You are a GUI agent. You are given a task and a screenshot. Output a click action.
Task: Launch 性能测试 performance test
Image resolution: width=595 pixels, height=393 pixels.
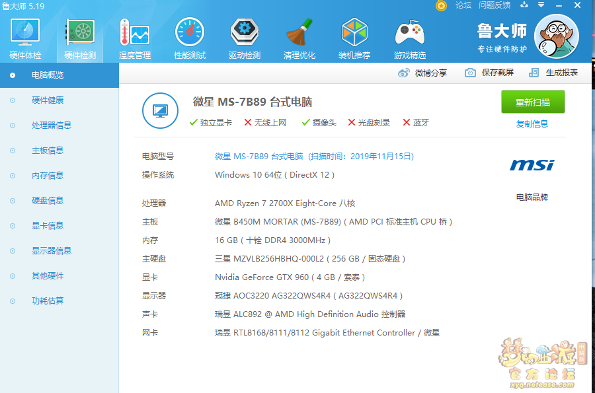[190, 39]
